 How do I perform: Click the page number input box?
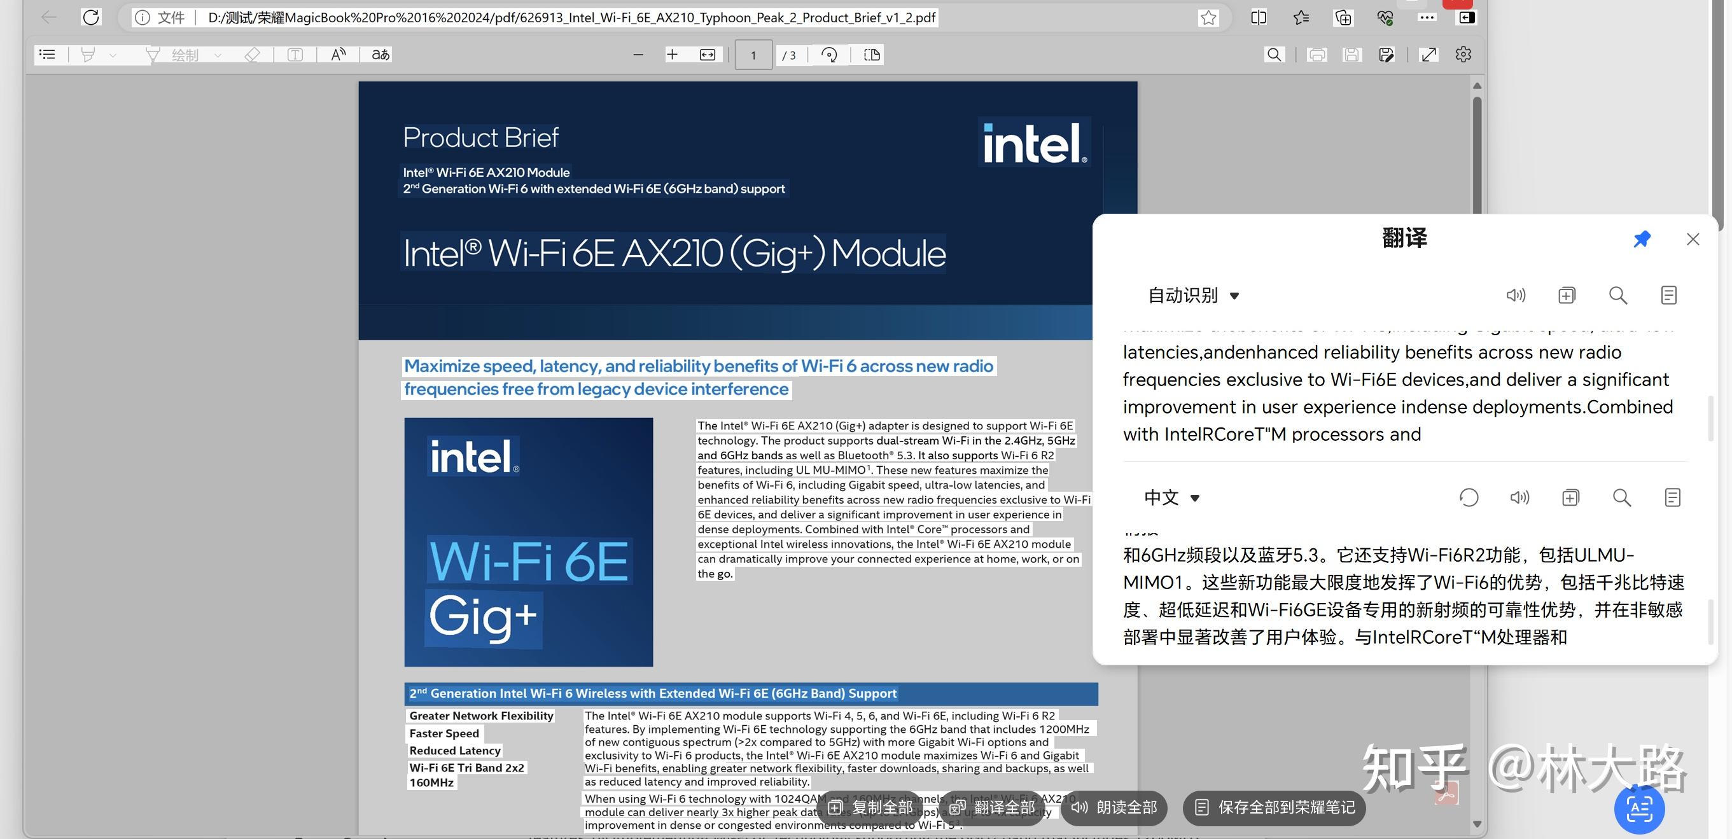pos(753,55)
